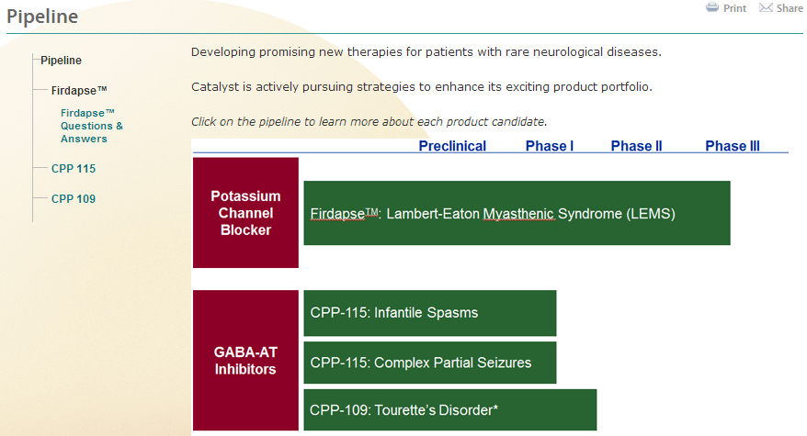
Task: Open Firdapse™ in the sidebar navigation
Action: pyautogui.click(x=79, y=91)
